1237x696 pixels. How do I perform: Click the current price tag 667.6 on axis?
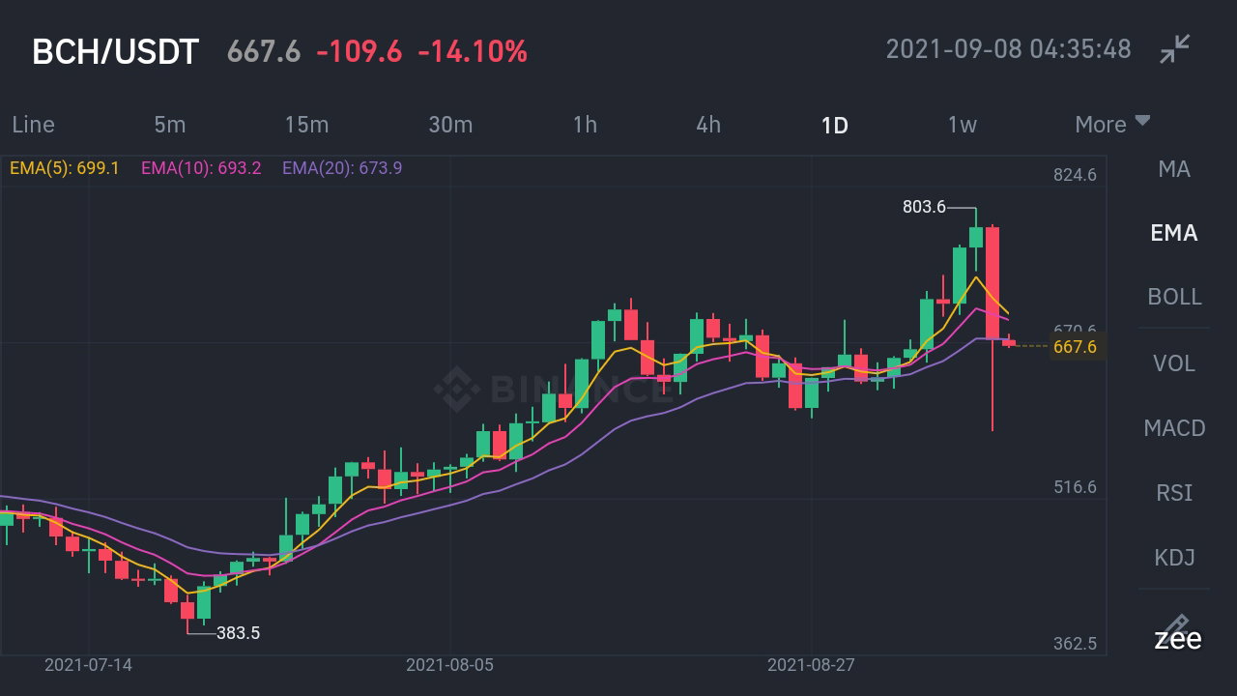(1075, 346)
